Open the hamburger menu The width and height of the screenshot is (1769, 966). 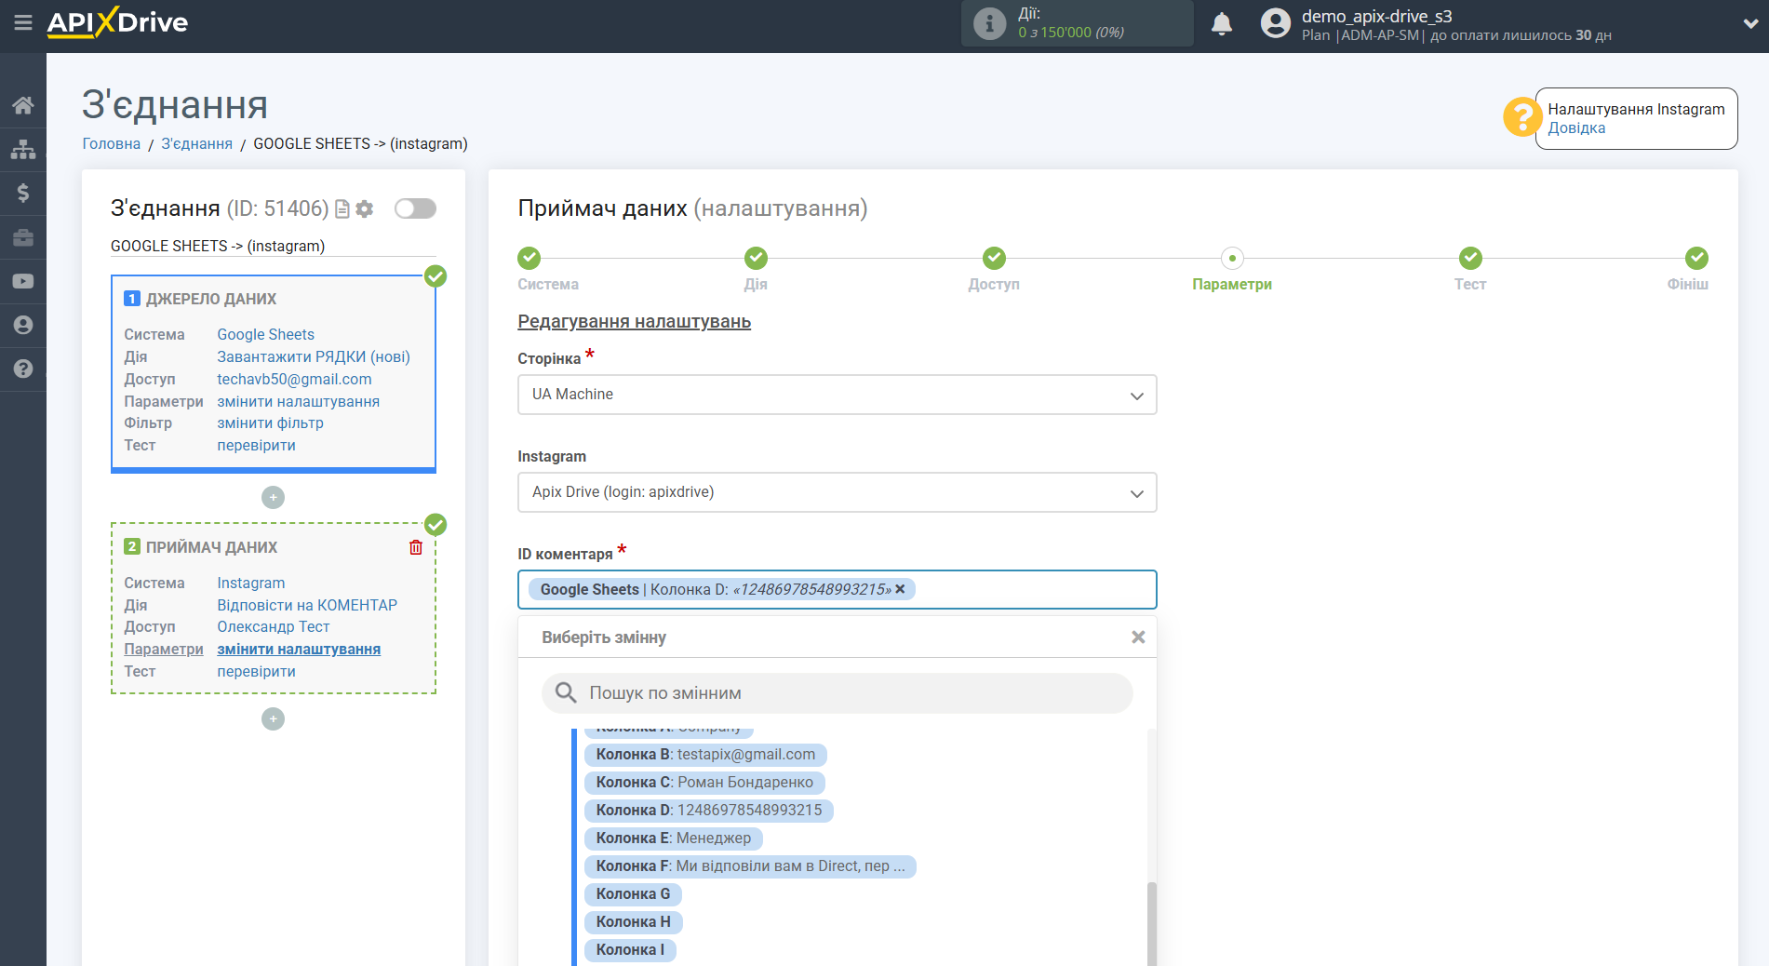click(x=23, y=22)
